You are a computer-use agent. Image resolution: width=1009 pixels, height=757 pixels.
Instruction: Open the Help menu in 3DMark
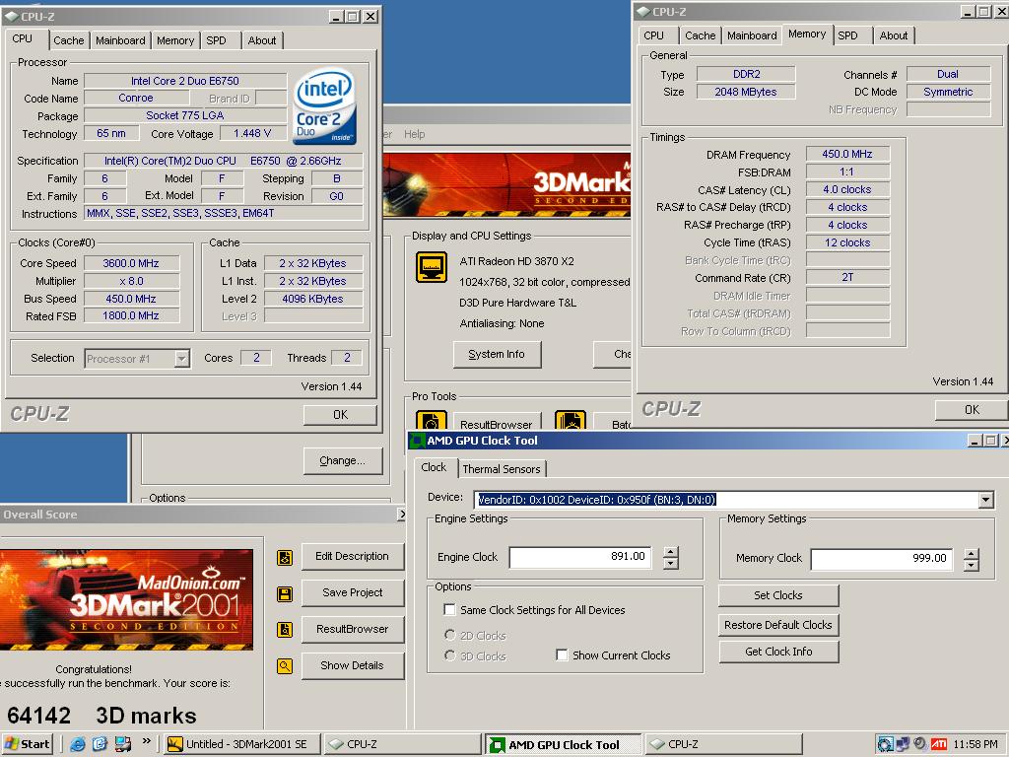[415, 134]
